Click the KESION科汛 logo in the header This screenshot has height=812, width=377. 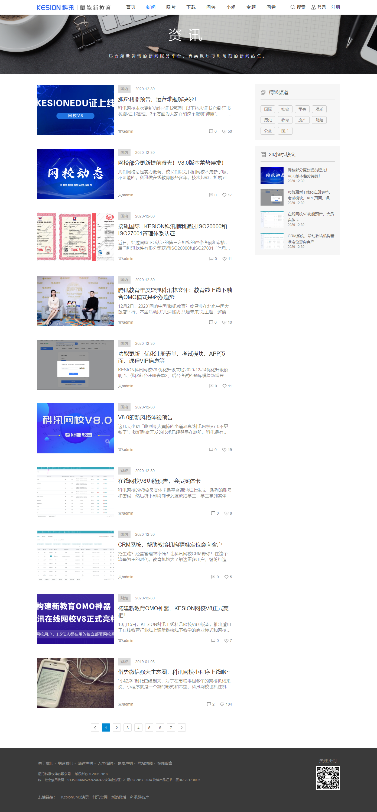click(x=74, y=7)
